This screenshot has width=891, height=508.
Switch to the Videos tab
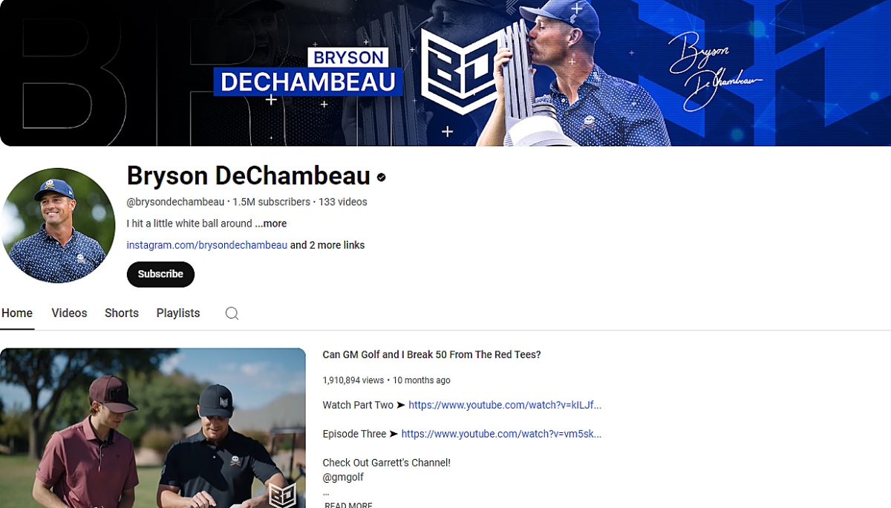[x=69, y=313]
